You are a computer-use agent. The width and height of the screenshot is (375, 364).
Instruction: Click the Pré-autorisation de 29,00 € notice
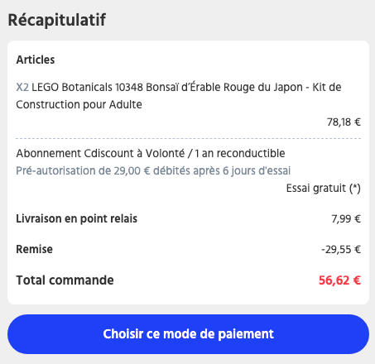153,170
